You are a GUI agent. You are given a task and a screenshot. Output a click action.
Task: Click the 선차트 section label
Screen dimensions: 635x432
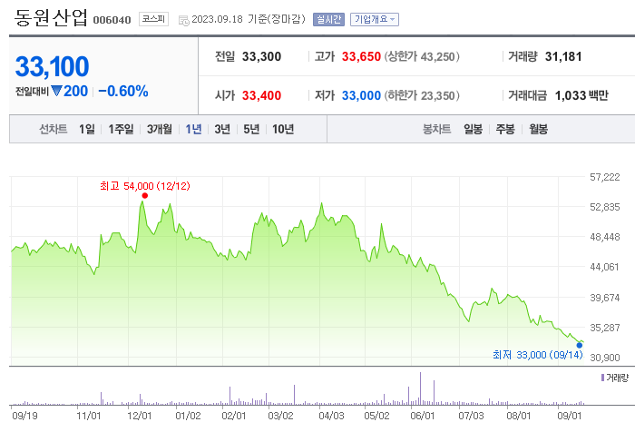coord(53,129)
